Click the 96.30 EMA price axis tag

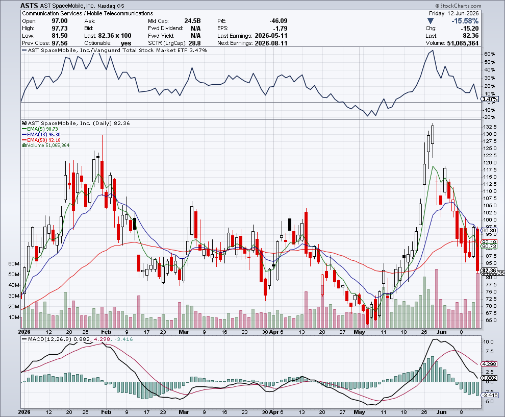coord(489,230)
